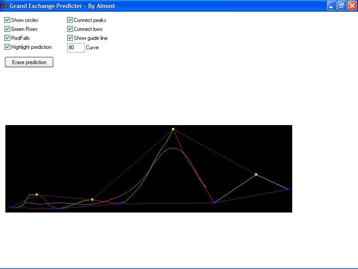This screenshot has width=358, height=269.
Task: Uncheck the Connect peaks checkbox
Action: click(x=70, y=20)
